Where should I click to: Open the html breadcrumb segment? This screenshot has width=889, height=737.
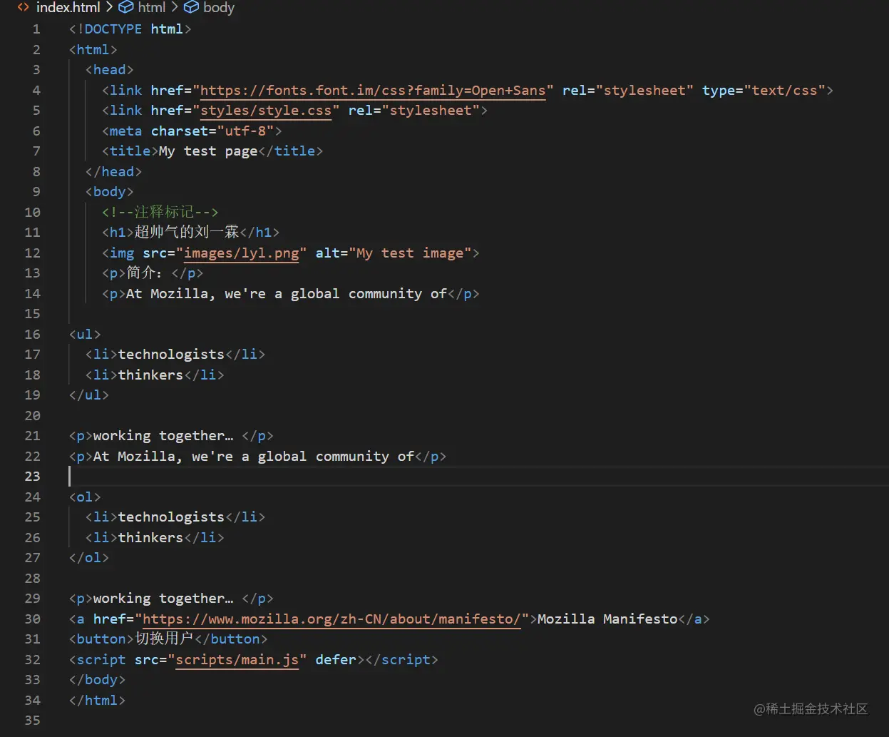[x=151, y=8]
